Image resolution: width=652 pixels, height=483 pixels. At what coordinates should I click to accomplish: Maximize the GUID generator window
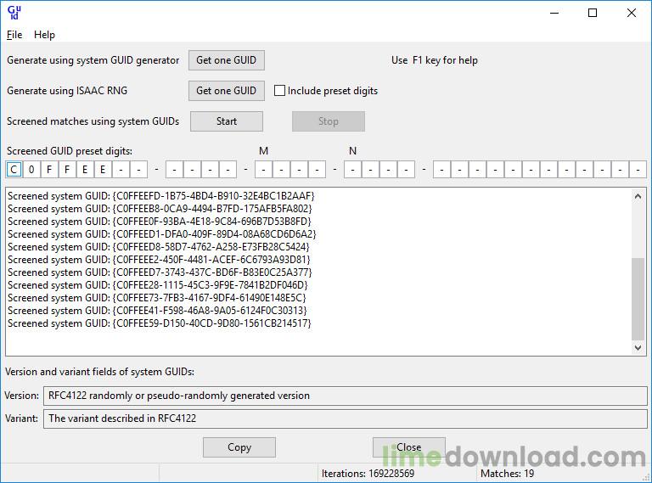pos(593,13)
